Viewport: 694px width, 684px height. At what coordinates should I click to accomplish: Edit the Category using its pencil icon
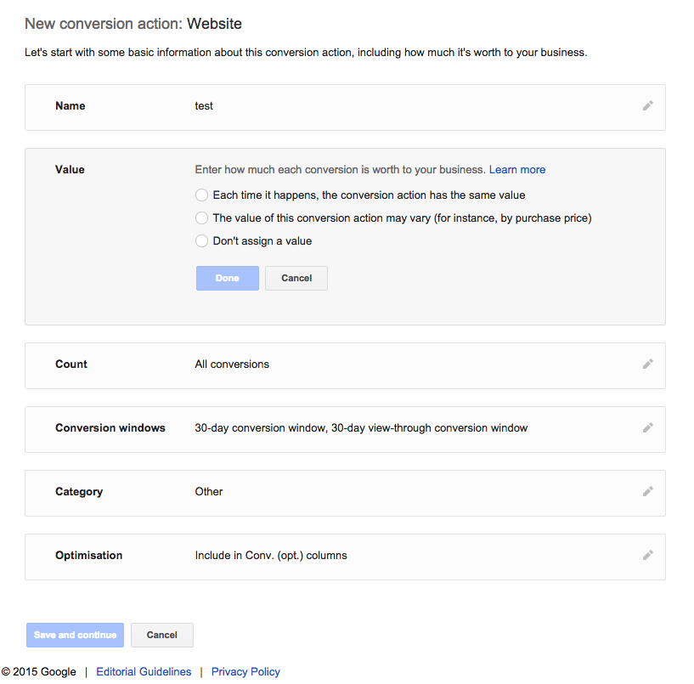coord(647,491)
